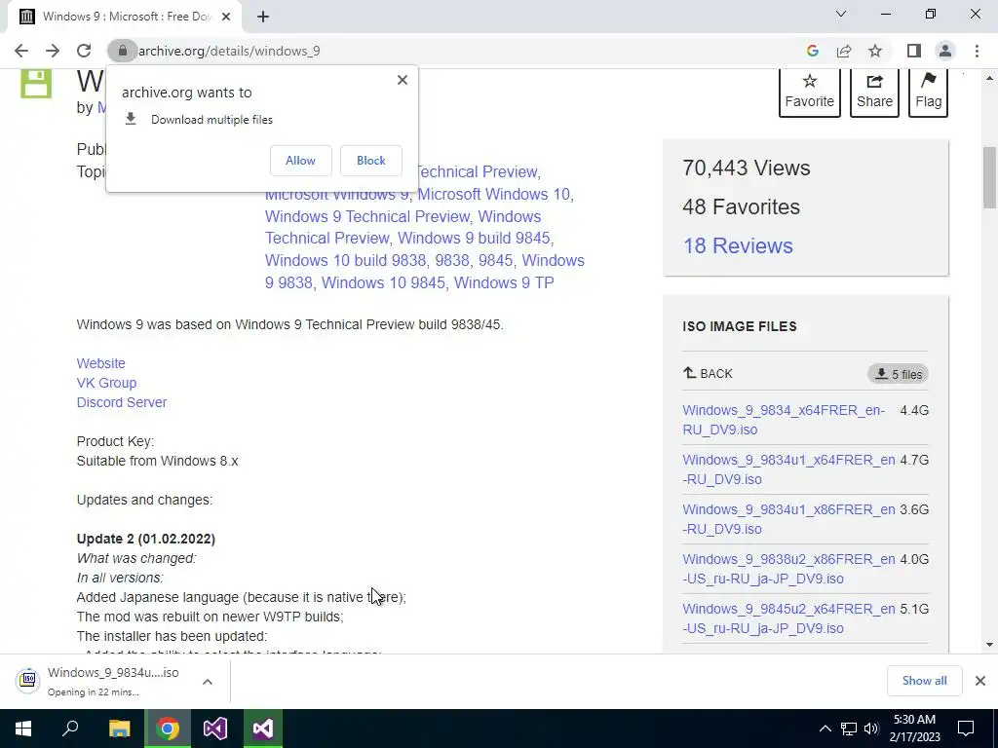Download Windows_9_9834u1_x64FRER_en-RU_DV9.iso

click(788, 469)
